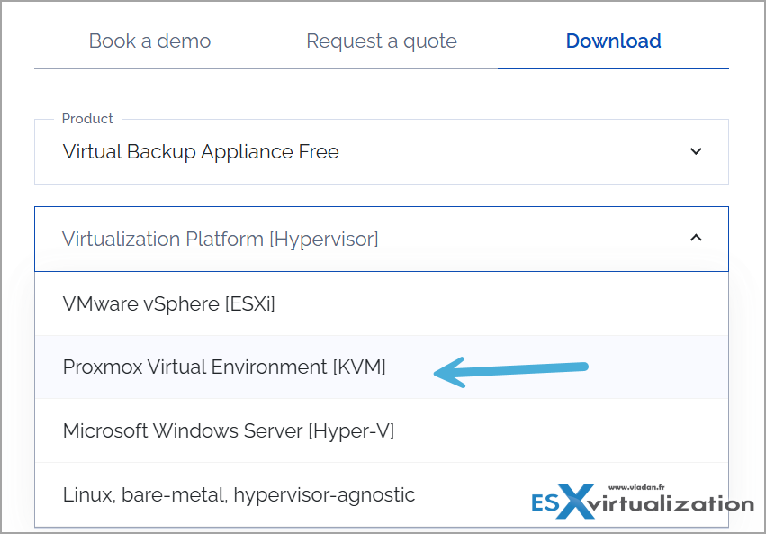Screen dimensions: 766x534
Task: Choose Linux, bare-metal, hypervisor-agnostic option
Action: coord(381,495)
